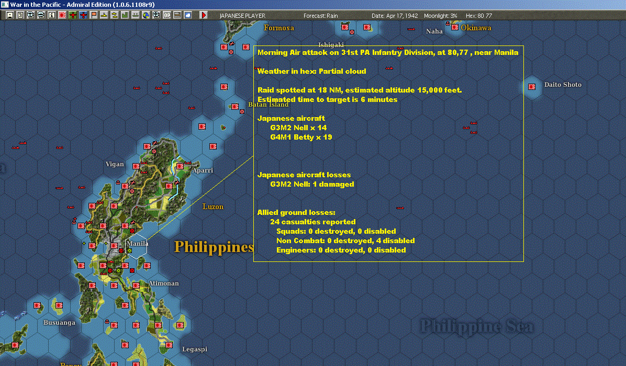Click the 'Morning Air attack' report headline

click(x=388, y=52)
